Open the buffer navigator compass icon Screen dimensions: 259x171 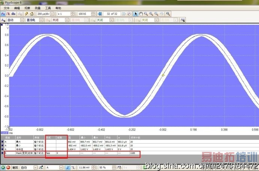(x=129, y=14)
